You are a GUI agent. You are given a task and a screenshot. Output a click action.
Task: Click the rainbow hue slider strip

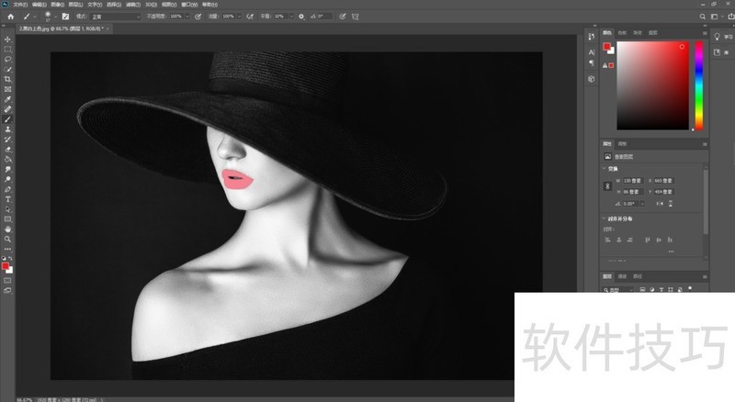698,86
